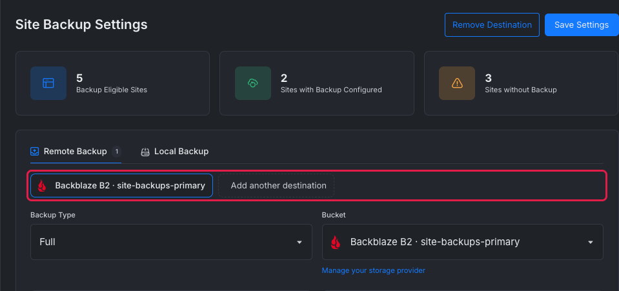Click the Backblaze flame icon in Bucket field
619x291 pixels.
(336, 242)
